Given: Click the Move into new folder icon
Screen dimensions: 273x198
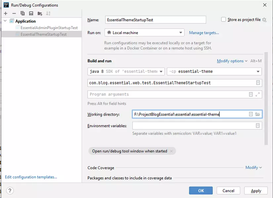Looking at the screenshot, I should click(x=40, y=14).
